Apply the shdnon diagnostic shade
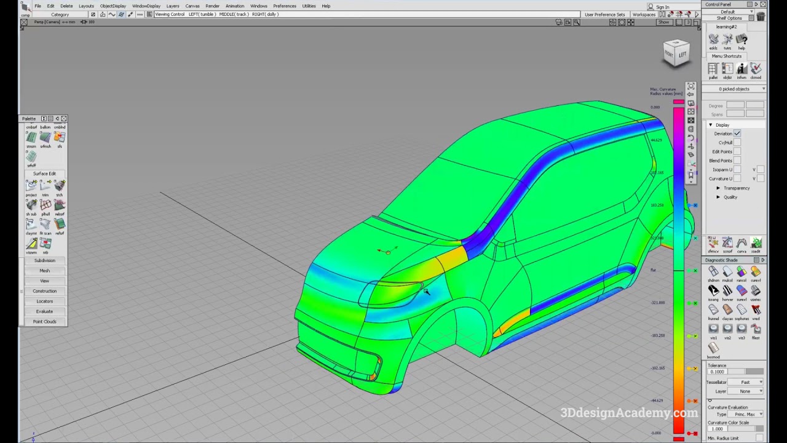The width and height of the screenshot is (787, 443). pos(713,272)
